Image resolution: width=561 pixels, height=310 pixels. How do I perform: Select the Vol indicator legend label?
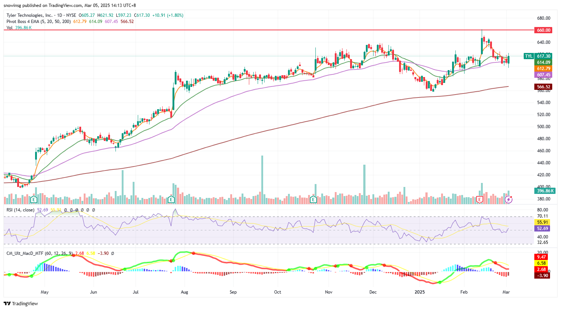[10, 28]
